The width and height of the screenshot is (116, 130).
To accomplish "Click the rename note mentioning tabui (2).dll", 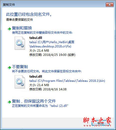I will 40,106.
